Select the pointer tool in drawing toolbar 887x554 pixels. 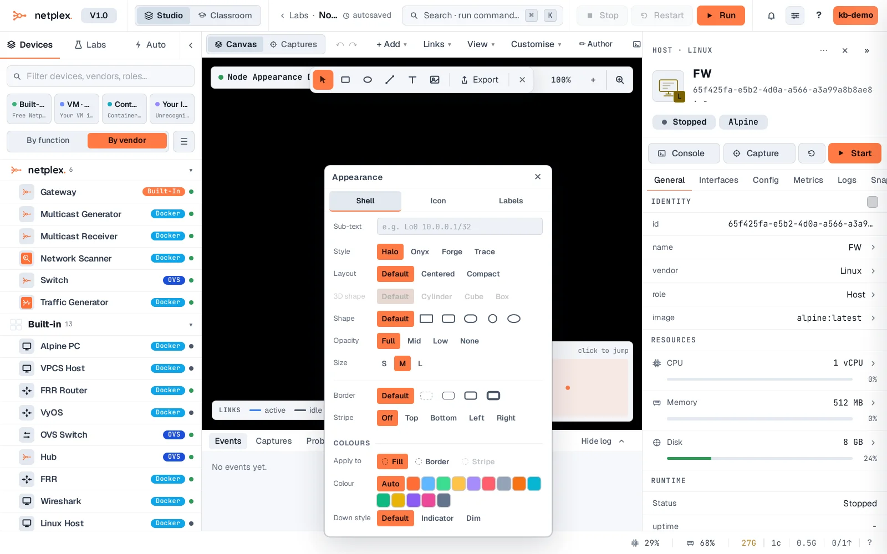tap(323, 80)
